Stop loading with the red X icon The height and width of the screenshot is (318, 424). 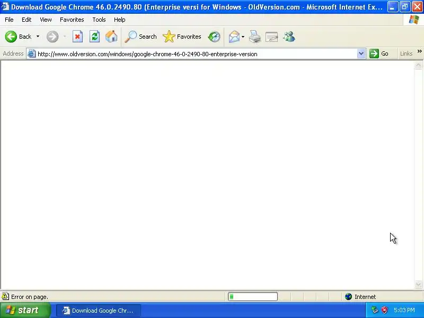click(x=77, y=37)
